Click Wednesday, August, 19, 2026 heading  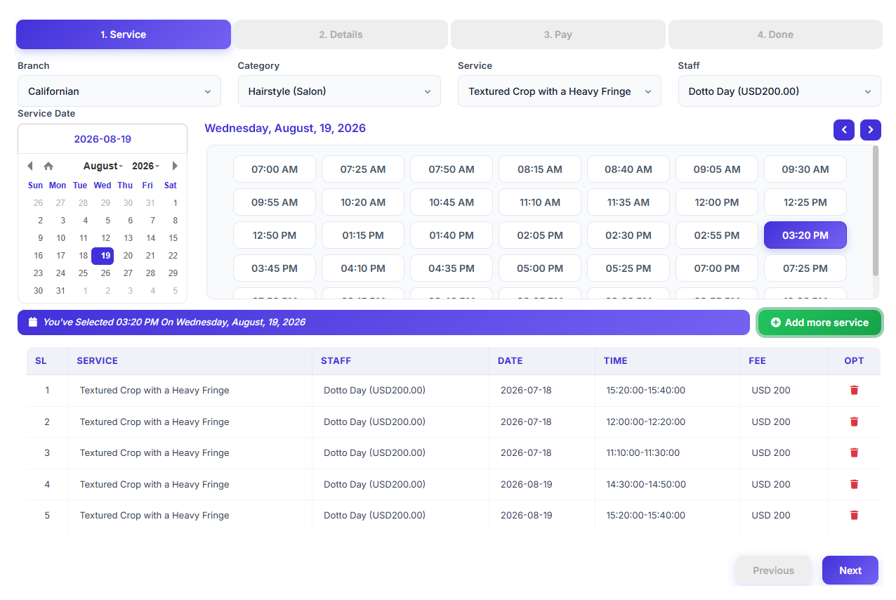tap(285, 129)
